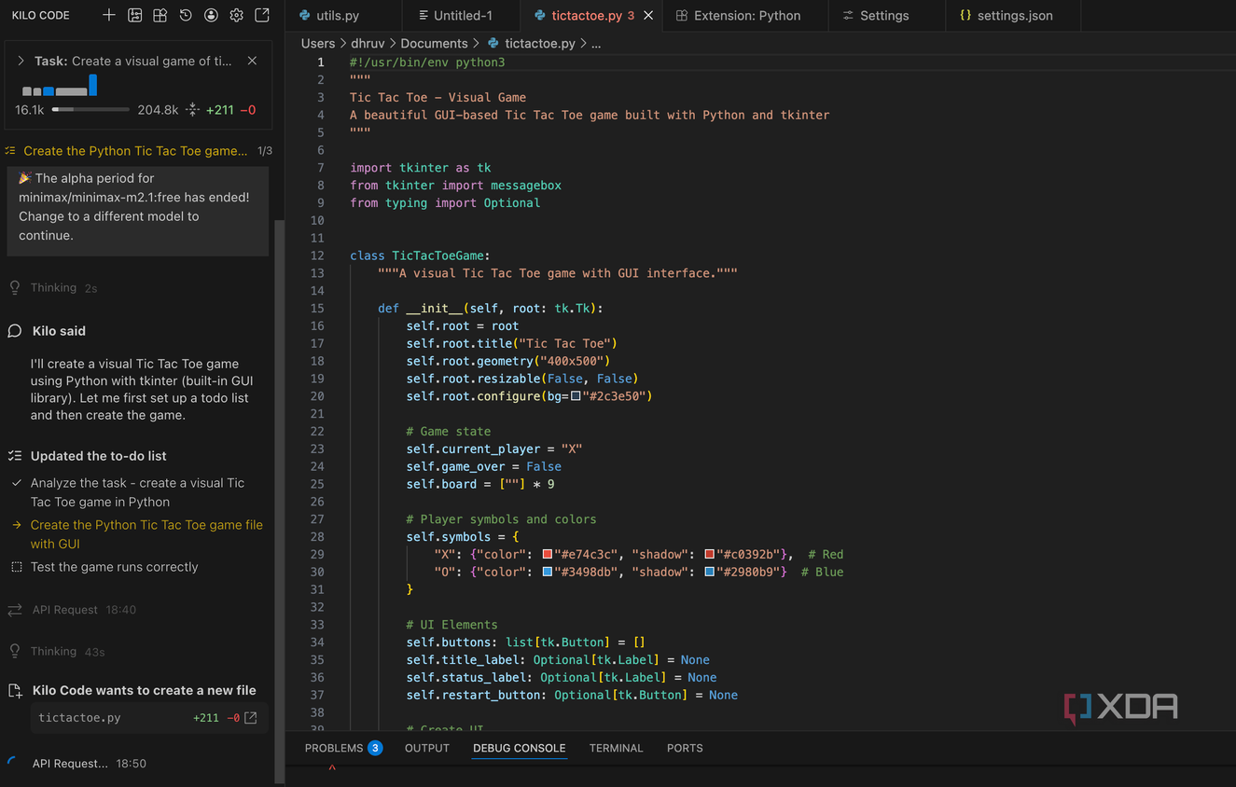Open the tictactoe.py file card in chat
1236x787 pixels.
(x=147, y=718)
